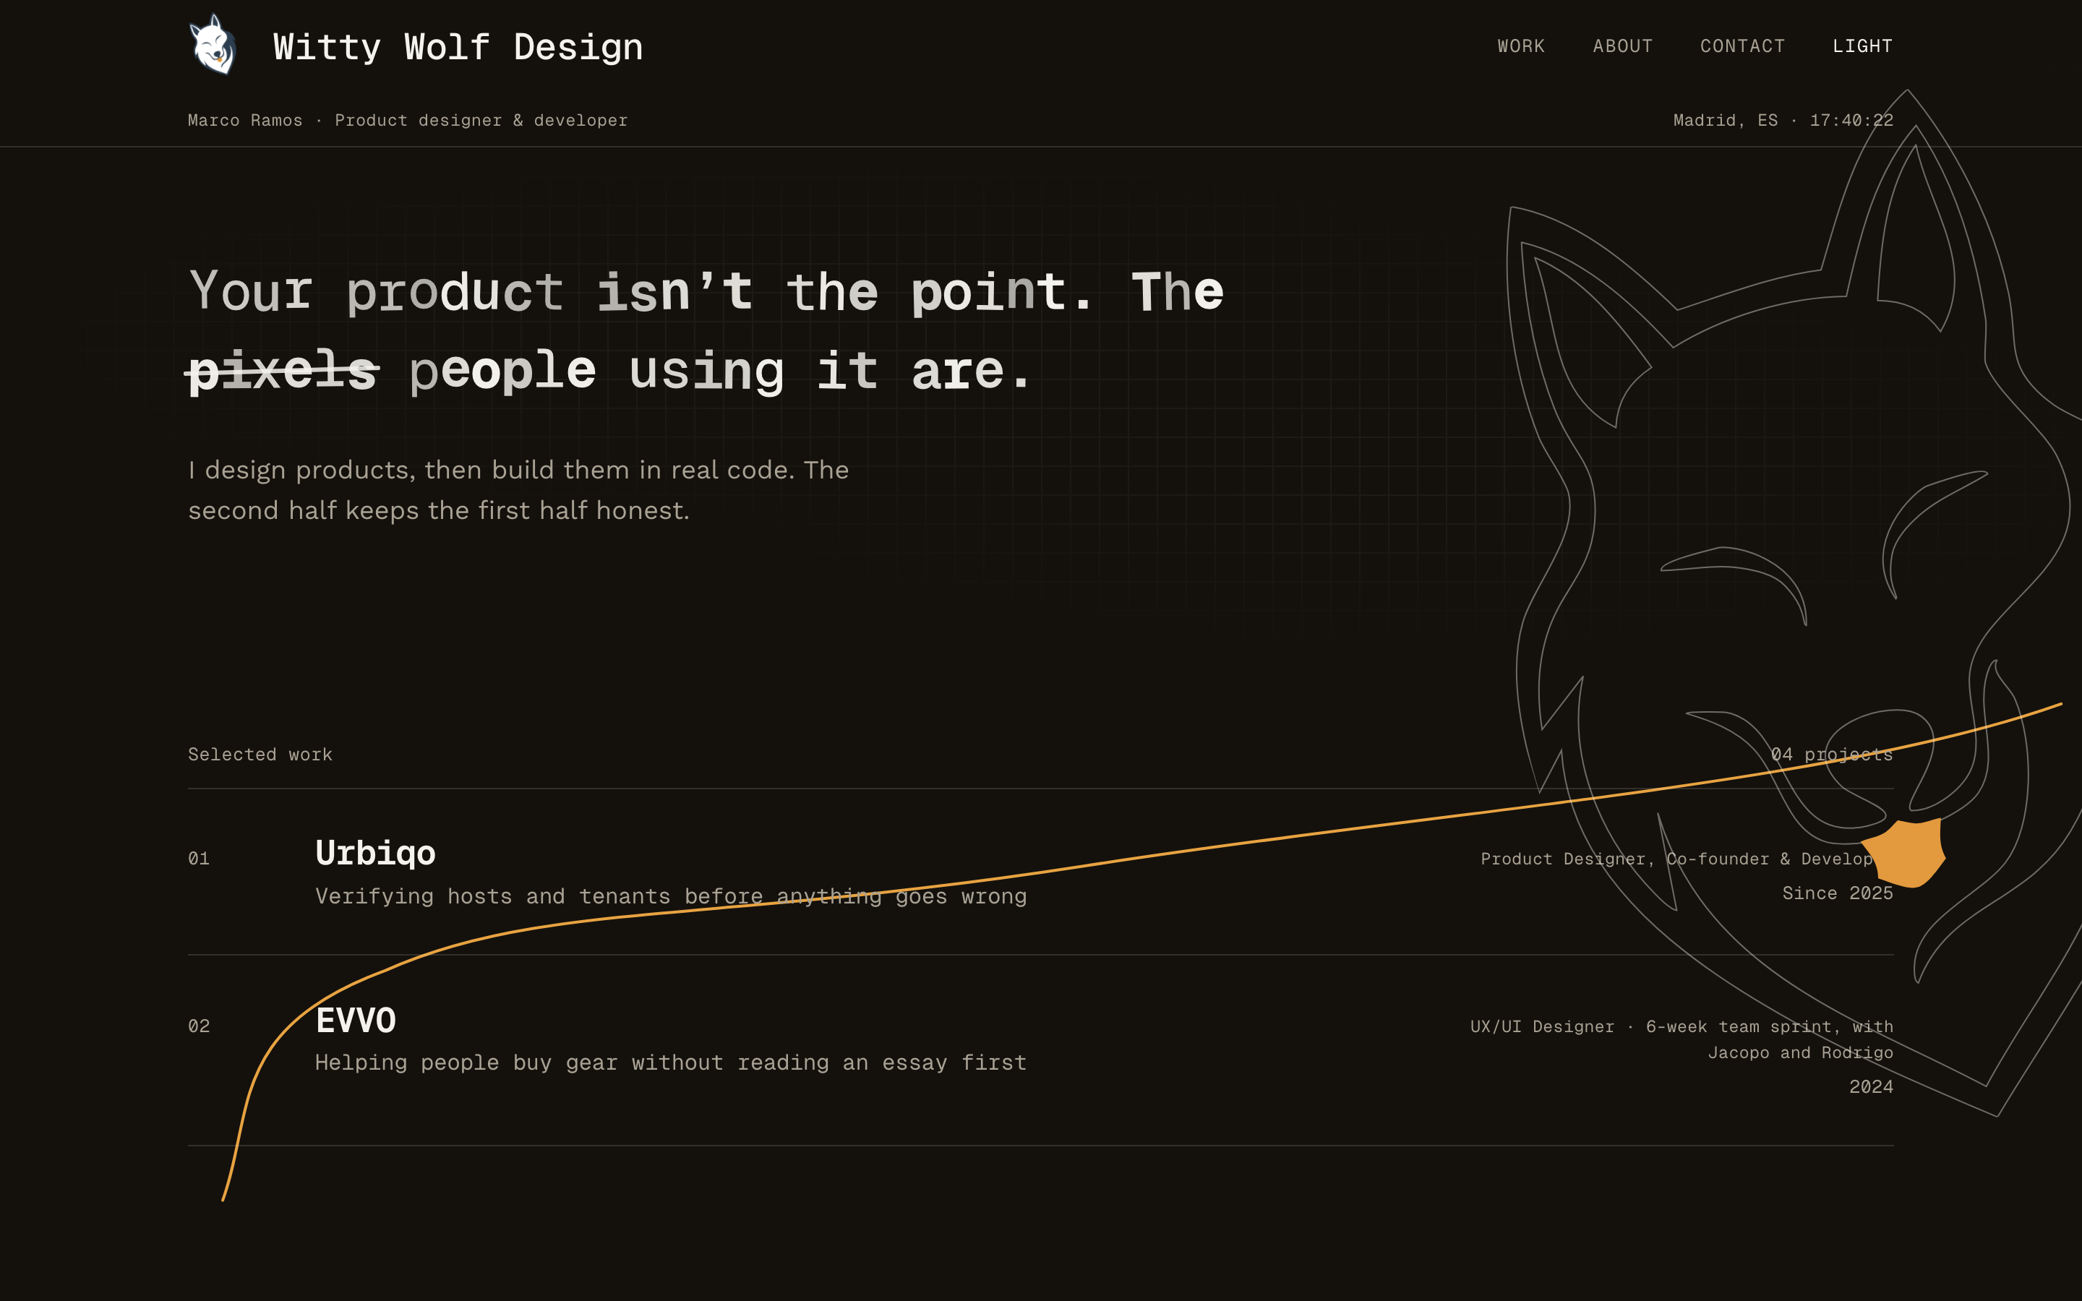This screenshot has height=1301, width=2082.
Task: Click project number "01"
Action: coord(199,859)
